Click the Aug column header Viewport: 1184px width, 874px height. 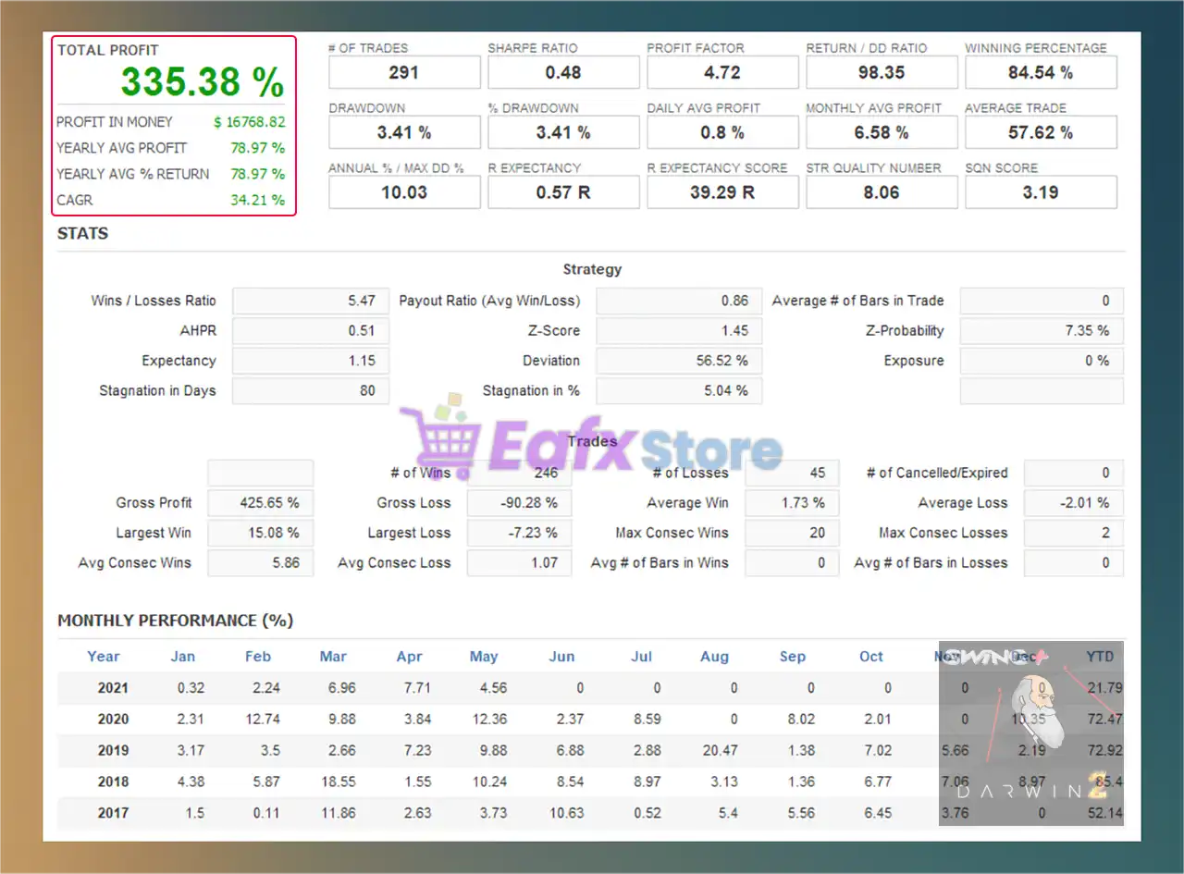click(714, 657)
